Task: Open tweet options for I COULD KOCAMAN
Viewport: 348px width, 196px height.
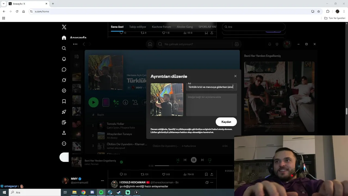Action: pos(212,182)
